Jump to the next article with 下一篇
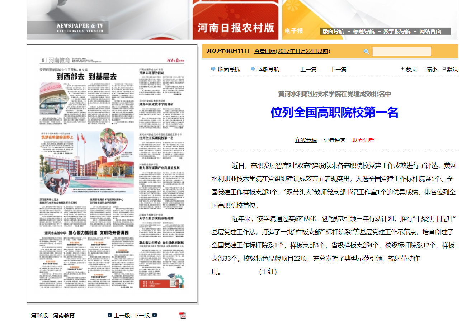 tap(338, 69)
